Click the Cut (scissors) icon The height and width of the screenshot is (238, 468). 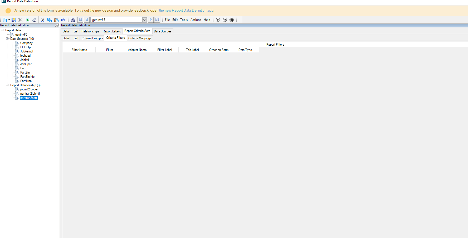(42, 20)
